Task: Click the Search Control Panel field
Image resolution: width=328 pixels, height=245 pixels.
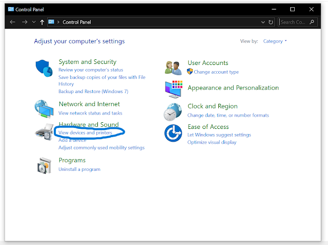Action: (x=298, y=22)
